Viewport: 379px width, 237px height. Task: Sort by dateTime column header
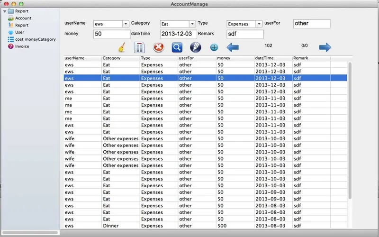(274, 58)
